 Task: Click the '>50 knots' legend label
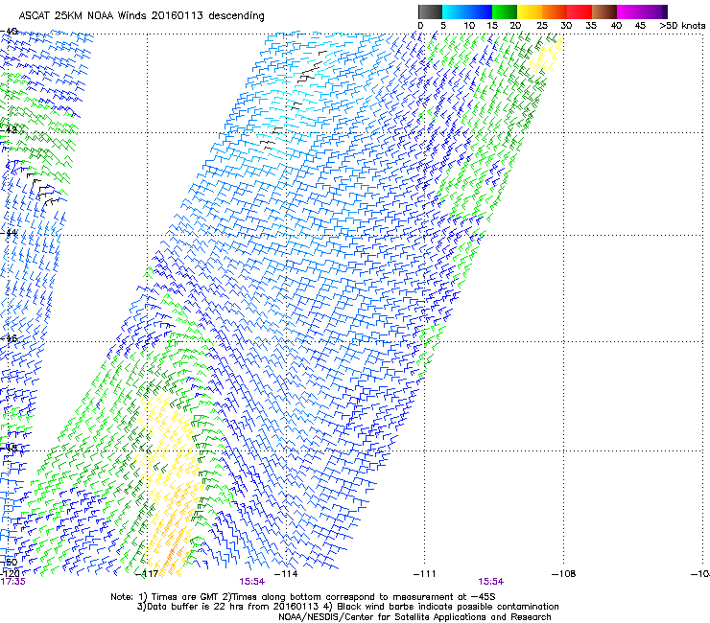pos(682,26)
